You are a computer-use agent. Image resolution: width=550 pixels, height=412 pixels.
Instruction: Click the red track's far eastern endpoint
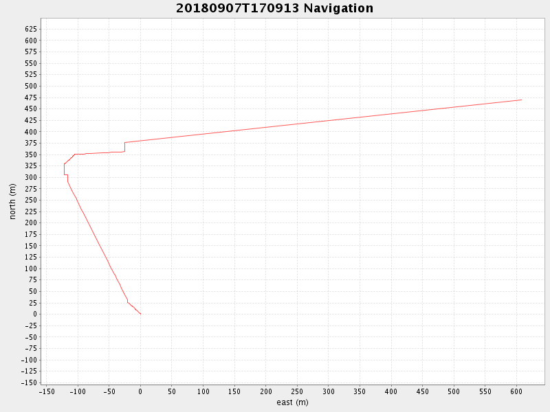(521, 100)
